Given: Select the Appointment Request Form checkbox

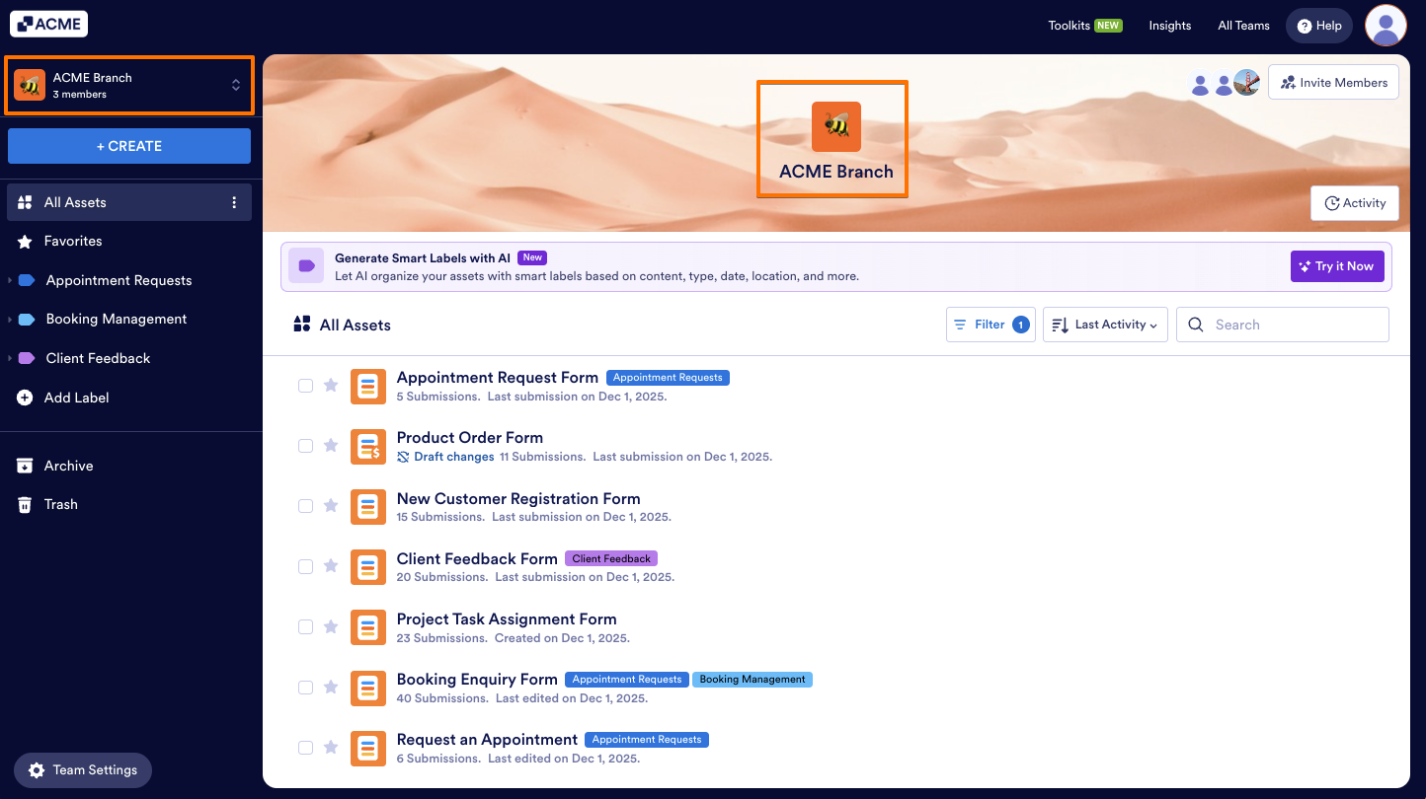Looking at the screenshot, I should [306, 386].
